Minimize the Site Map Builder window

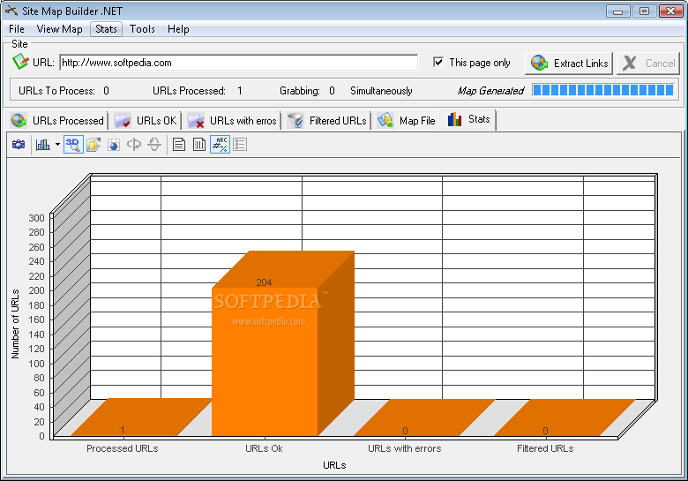[x=617, y=11]
